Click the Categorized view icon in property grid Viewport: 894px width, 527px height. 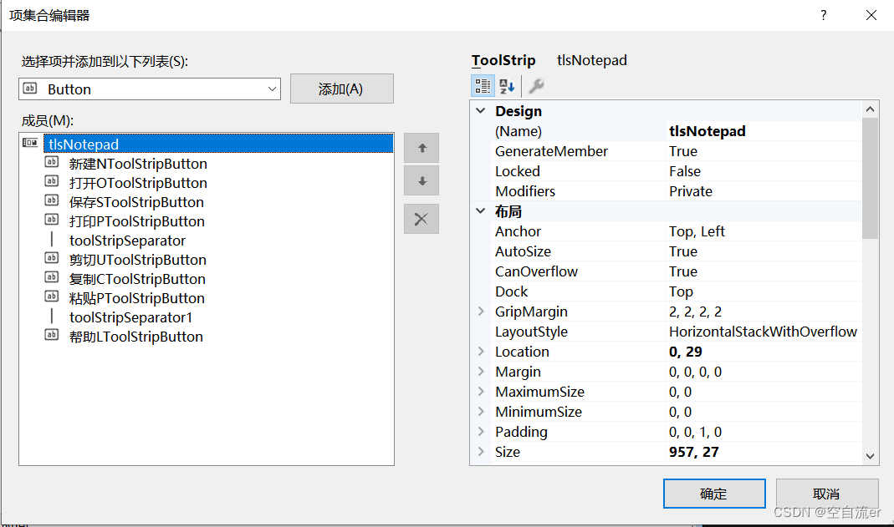pos(483,86)
